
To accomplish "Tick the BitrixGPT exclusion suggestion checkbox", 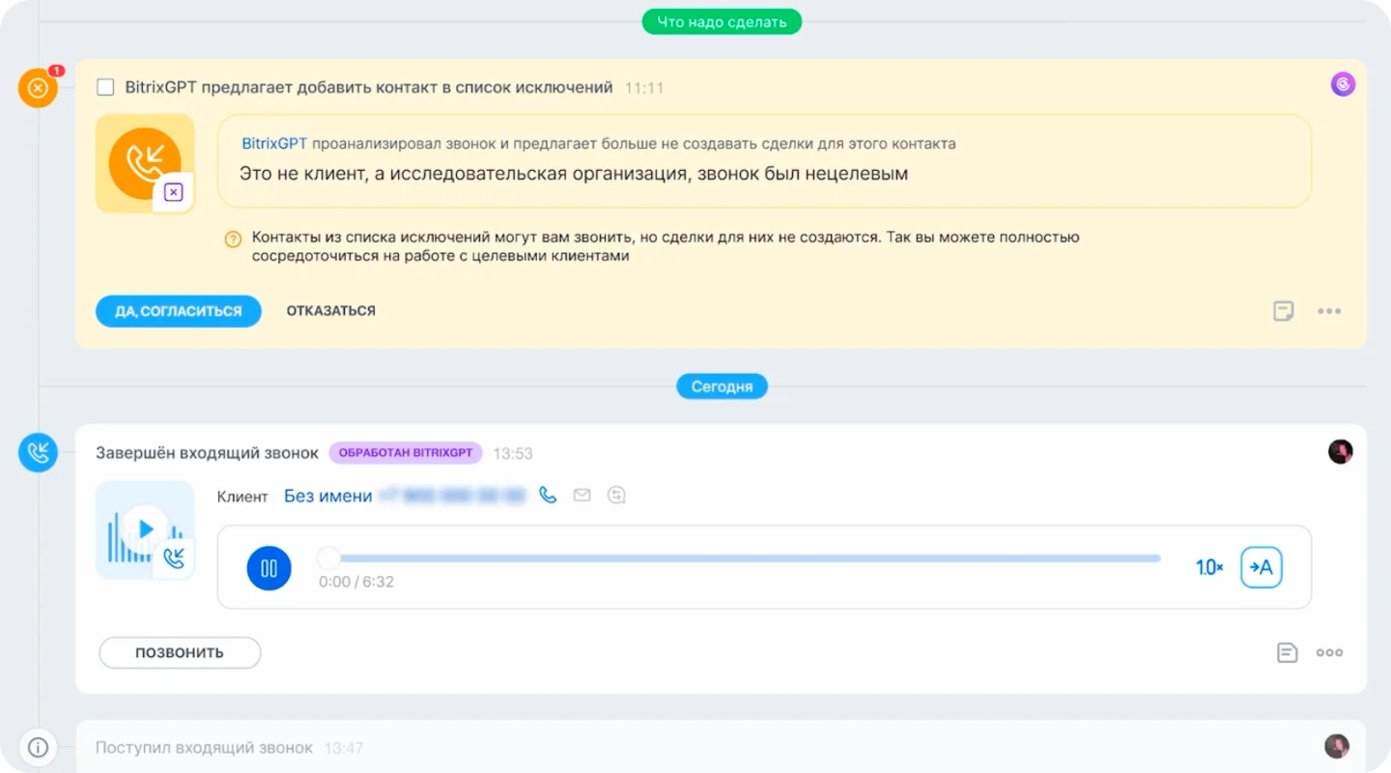I will point(105,88).
